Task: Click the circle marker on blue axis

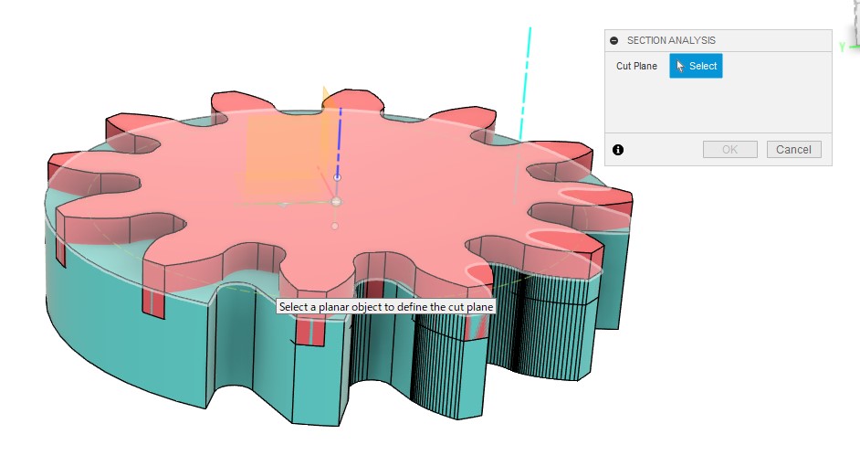Action: pyautogui.click(x=337, y=177)
